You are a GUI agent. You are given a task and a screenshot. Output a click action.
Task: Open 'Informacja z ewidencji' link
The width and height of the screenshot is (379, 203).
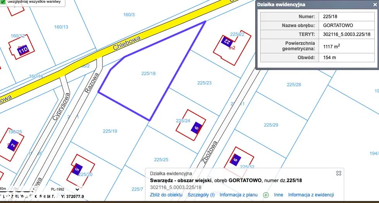[x=311, y=195]
